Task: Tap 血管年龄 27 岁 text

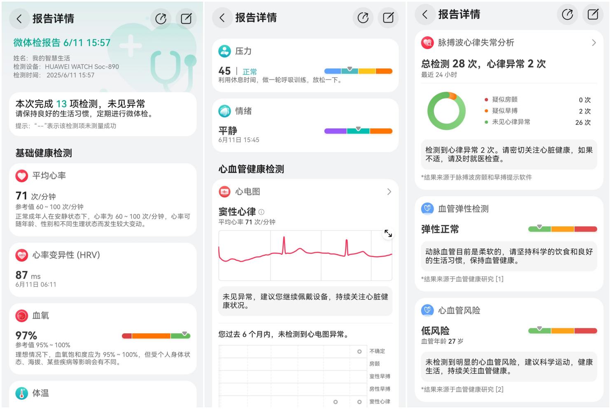Action: point(442,341)
